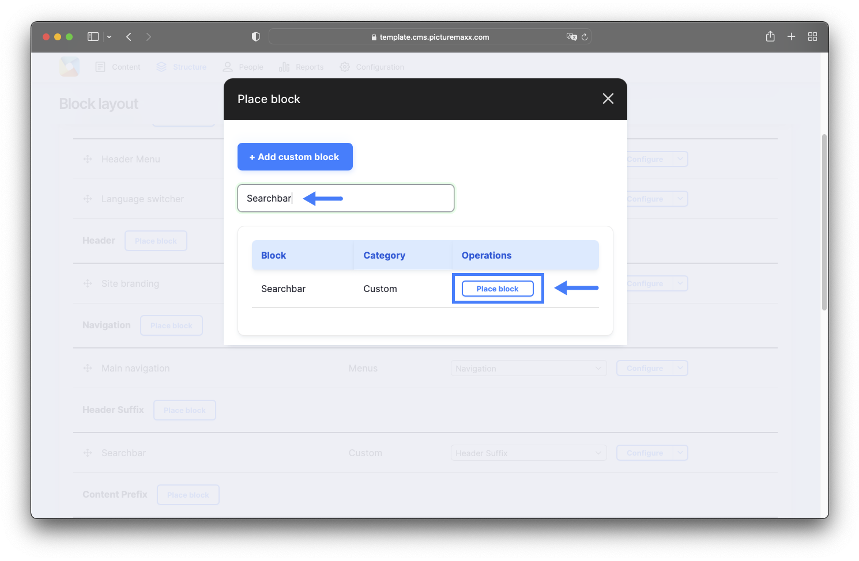Click Place block next to Header
Image resolution: width=859 pixels, height=561 pixels.
pos(156,241)
